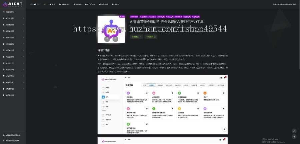The image size is (300, 144).
Task: Click the Beijing weather widget in header
Action: [35, 4]
